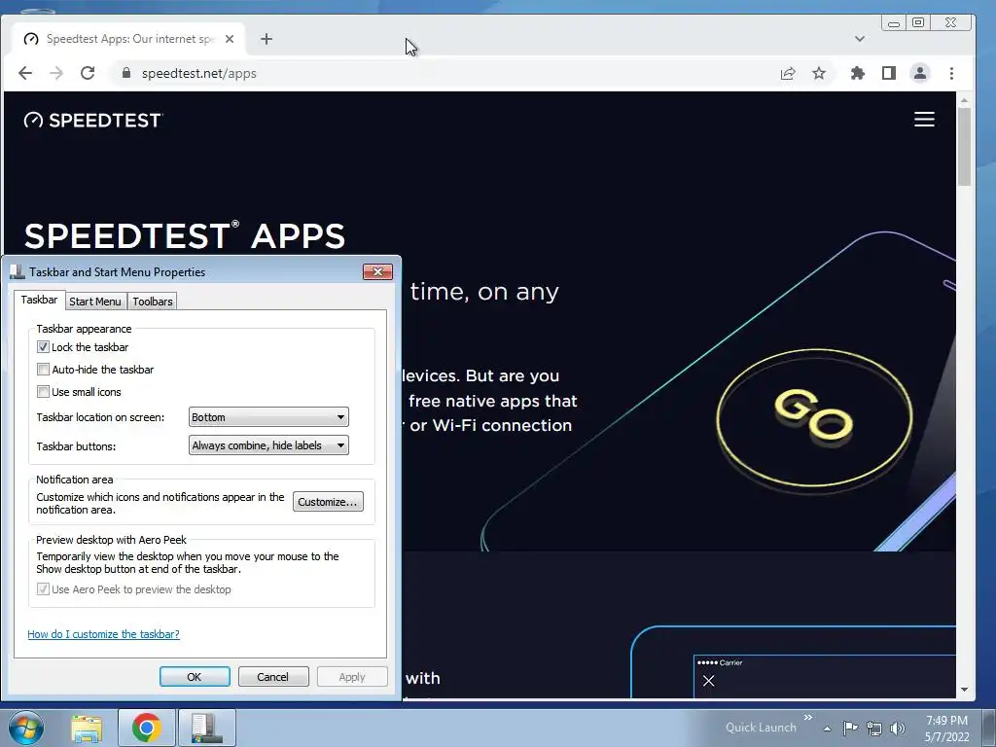
Task: Show hidden tray icons arrow
Action: [x=827, y=729]
